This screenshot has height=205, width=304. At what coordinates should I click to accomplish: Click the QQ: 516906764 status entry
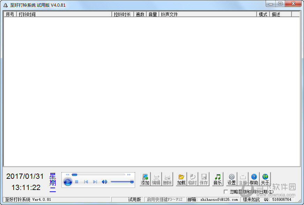click(277, 199)
